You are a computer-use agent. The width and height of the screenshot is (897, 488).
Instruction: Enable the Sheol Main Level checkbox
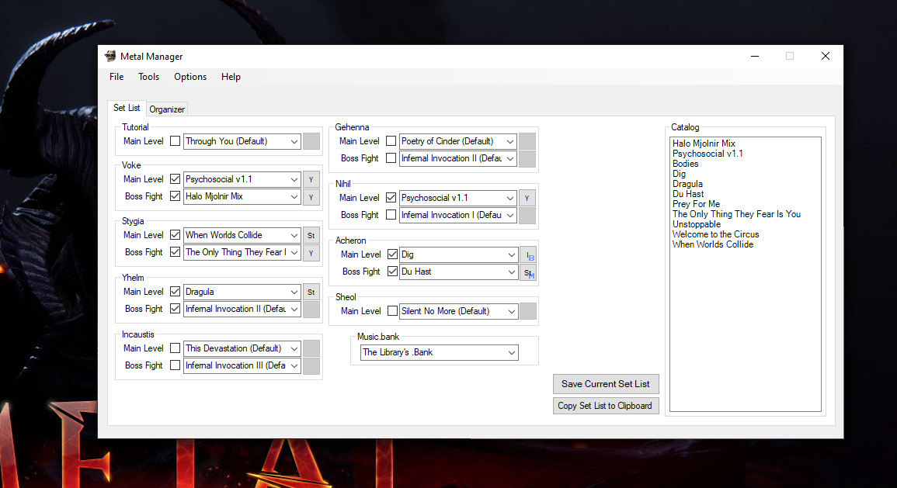click(x=392, y=310)
